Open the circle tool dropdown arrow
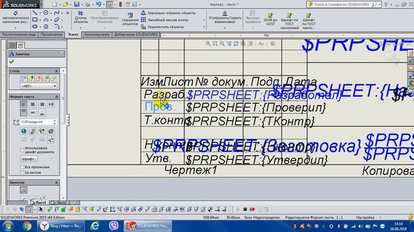Image resolution: width=414 pixels, height=232 pixels. click(50, 13)
